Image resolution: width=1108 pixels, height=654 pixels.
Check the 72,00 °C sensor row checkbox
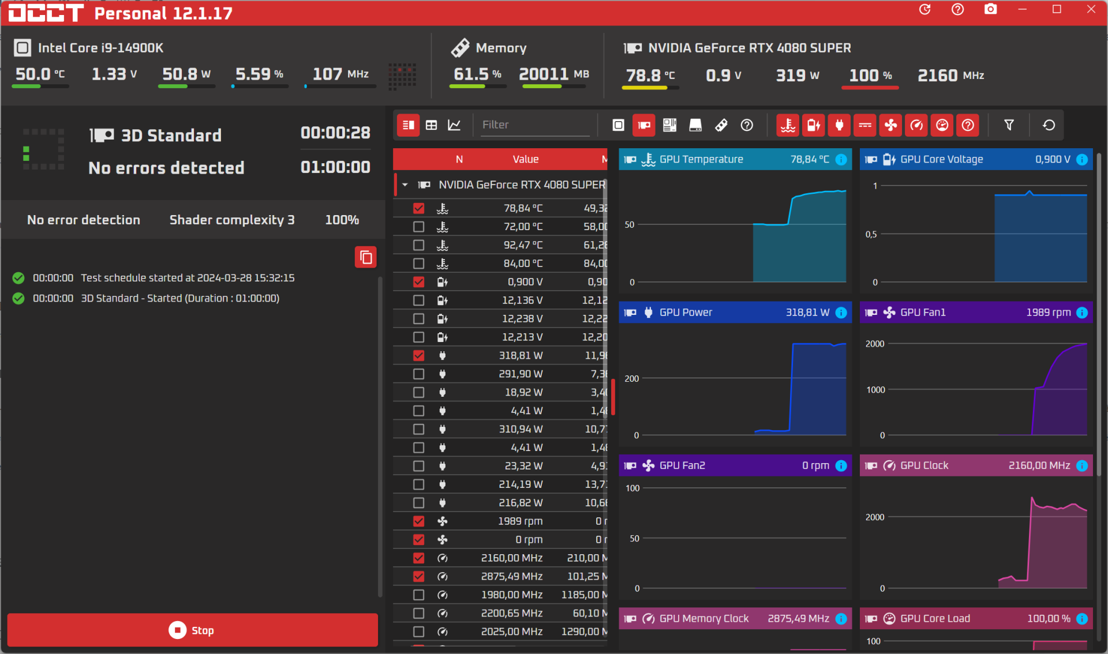[419, 227]
